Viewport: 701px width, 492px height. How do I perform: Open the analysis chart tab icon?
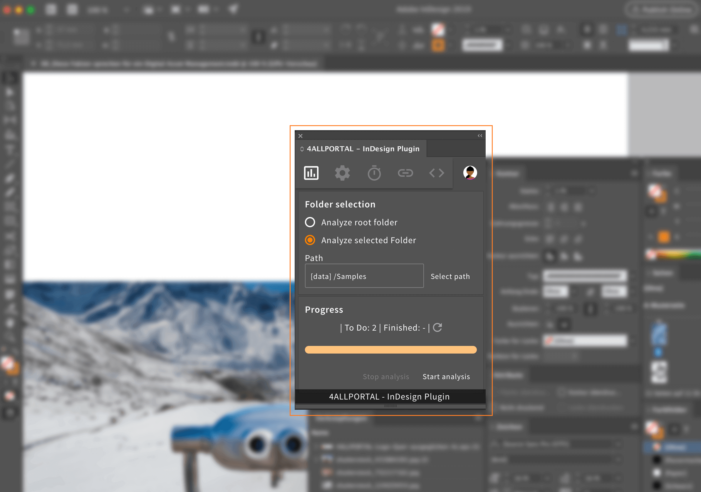coord(311,173)
